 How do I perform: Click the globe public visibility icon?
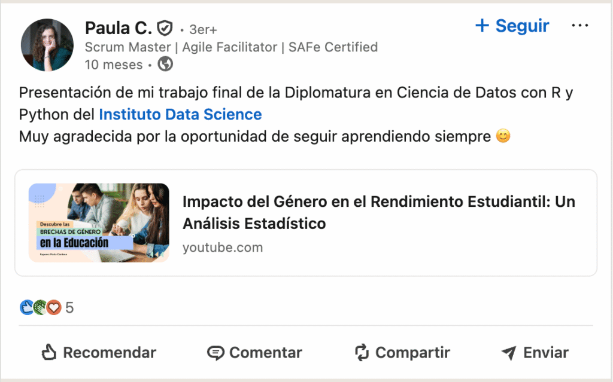(165, 64)
